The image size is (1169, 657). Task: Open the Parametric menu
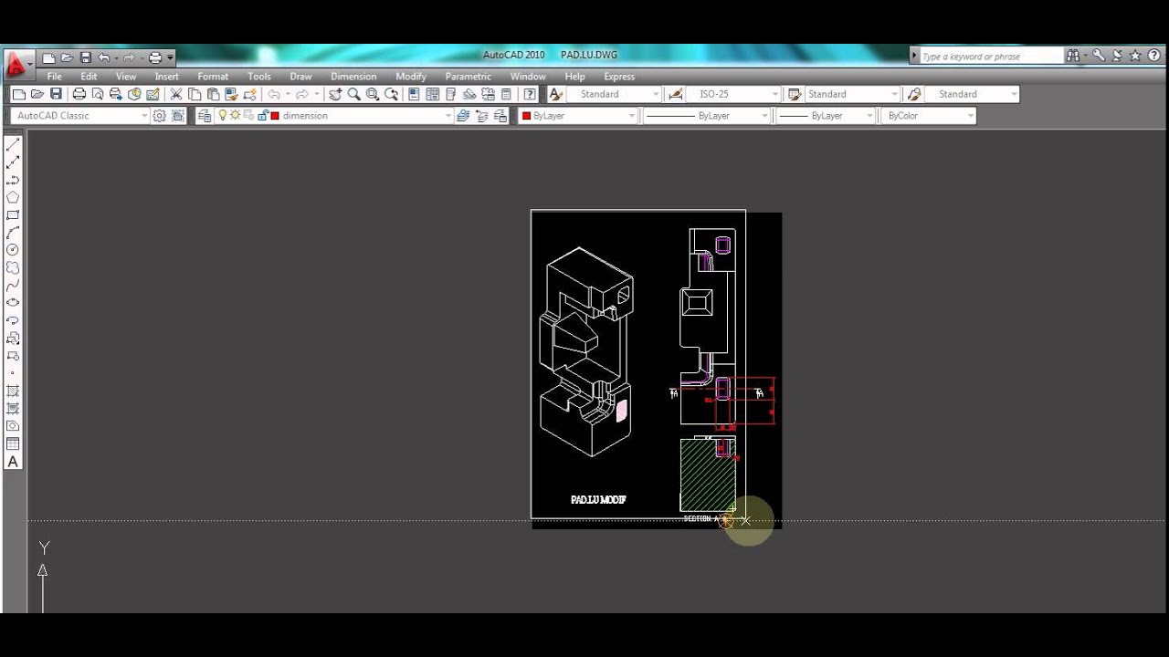(469, 77)
